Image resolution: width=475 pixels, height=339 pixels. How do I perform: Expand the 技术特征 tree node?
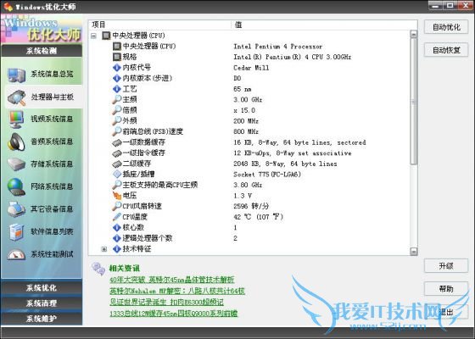click(103, 249)
